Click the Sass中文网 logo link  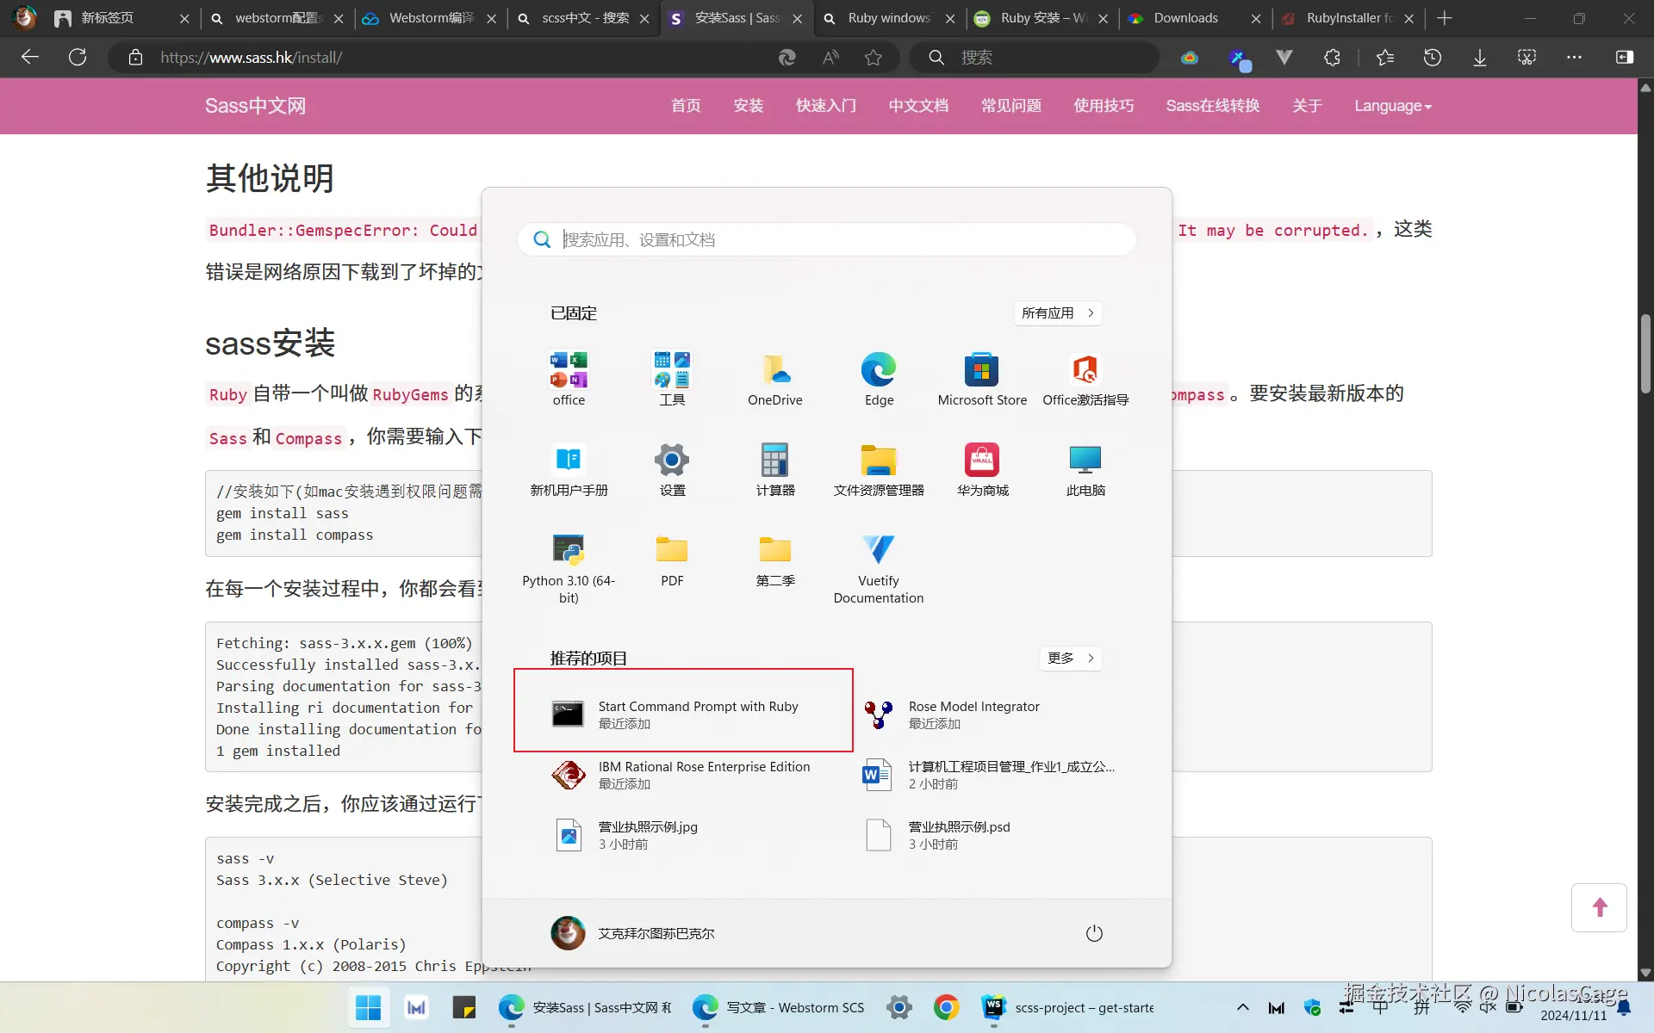tap(255, 106)
